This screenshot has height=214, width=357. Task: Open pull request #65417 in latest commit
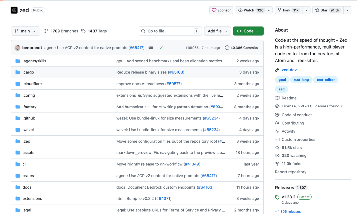click(137, 48)
